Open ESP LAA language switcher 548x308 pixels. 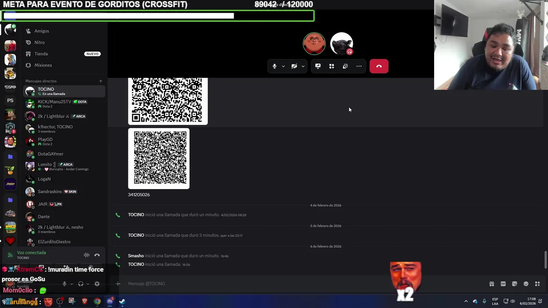point(495,302)
